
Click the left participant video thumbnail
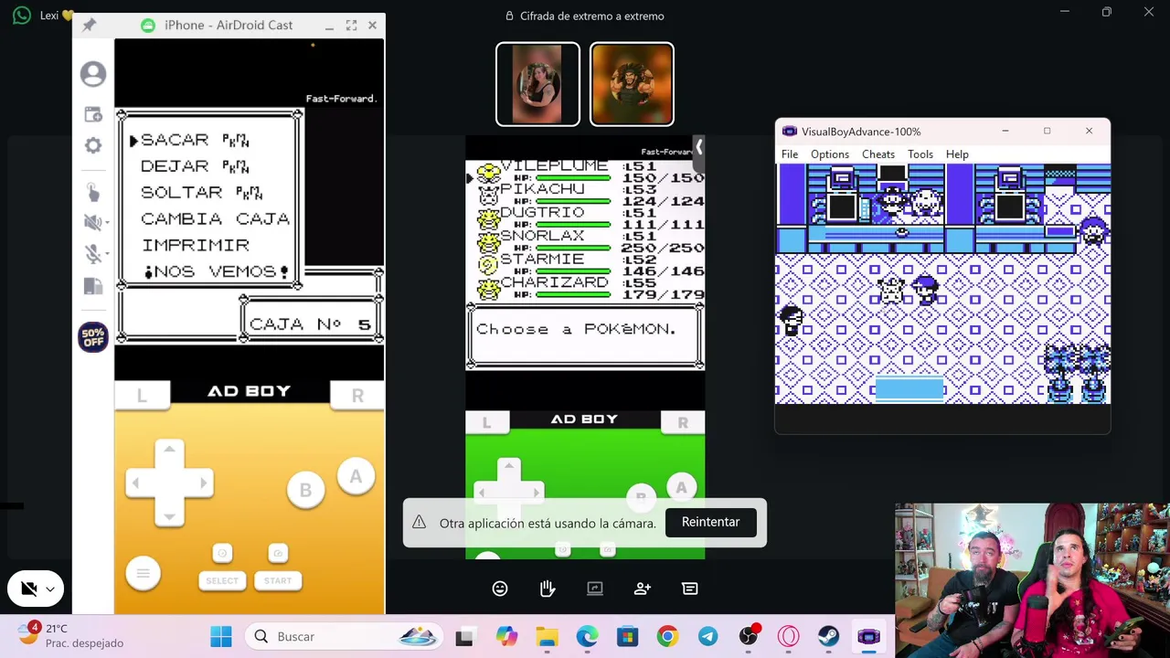point(537,84)
